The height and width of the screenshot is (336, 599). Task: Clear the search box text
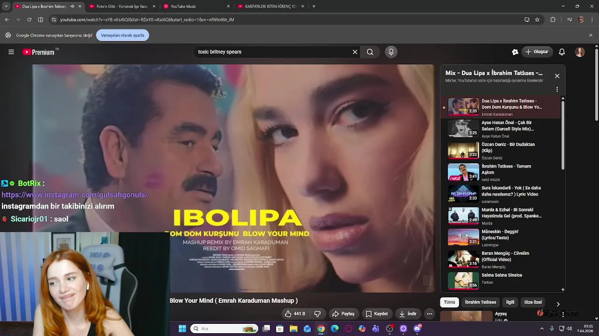[355, 52]
